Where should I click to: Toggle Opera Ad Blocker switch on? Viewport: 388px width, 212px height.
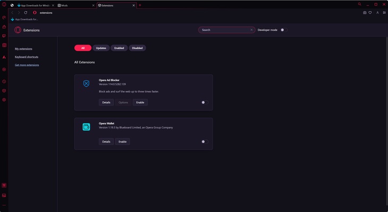(205, 102)
